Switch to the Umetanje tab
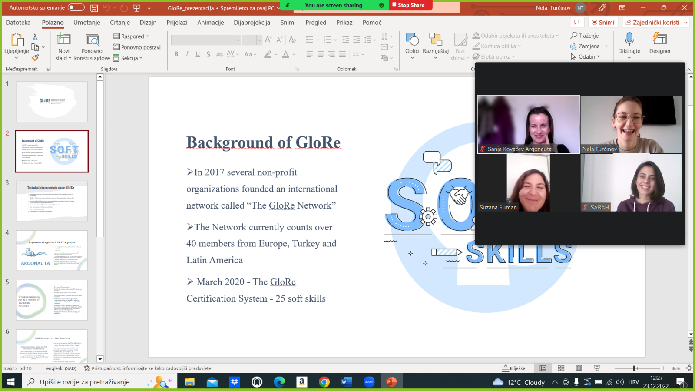This screenshot has width=695, height=391. click(86, 23)
